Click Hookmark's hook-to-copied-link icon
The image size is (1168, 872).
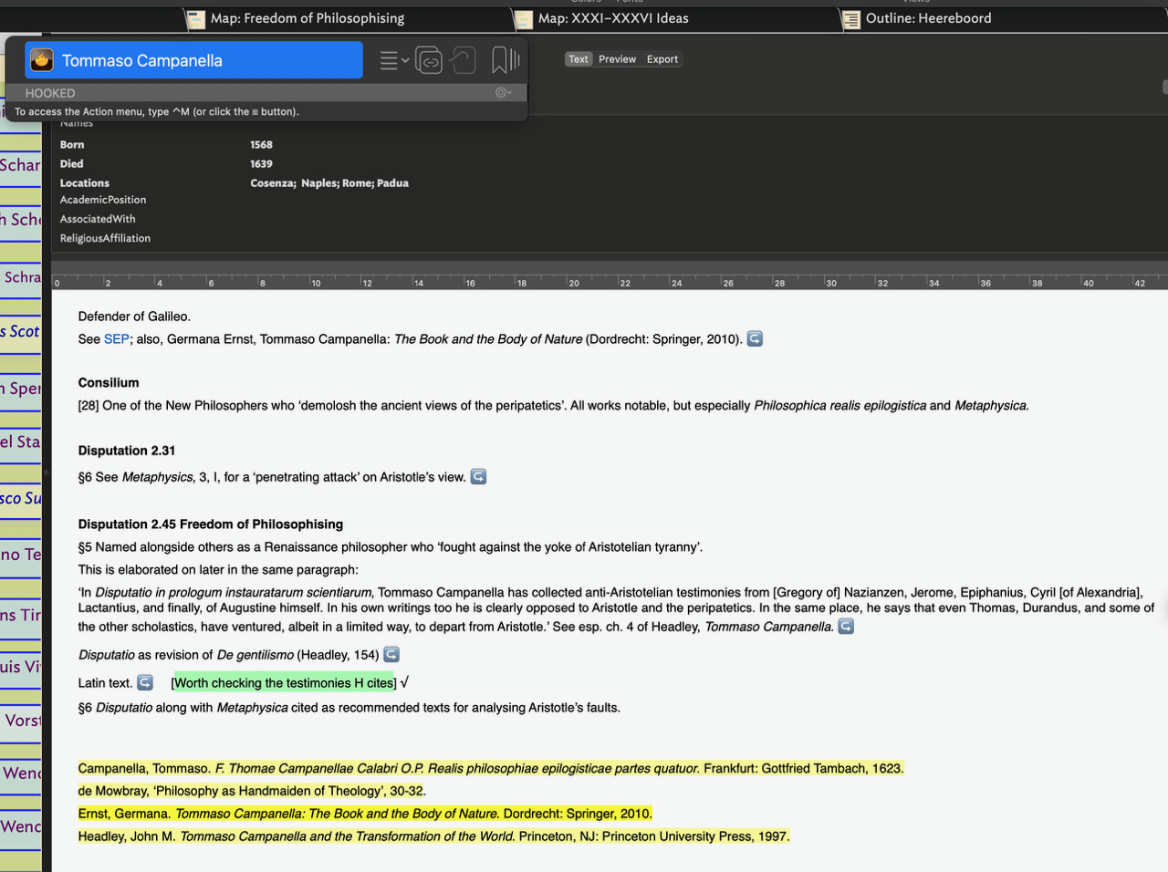[x=464, y=60]
